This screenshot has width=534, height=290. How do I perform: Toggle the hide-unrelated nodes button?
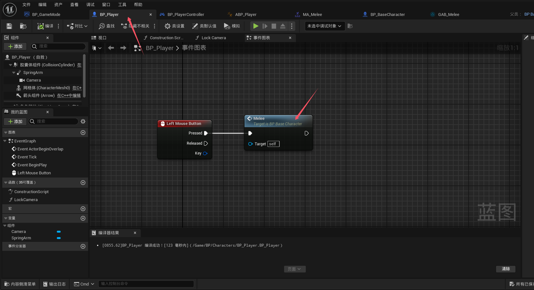click(x=135, y=26)
